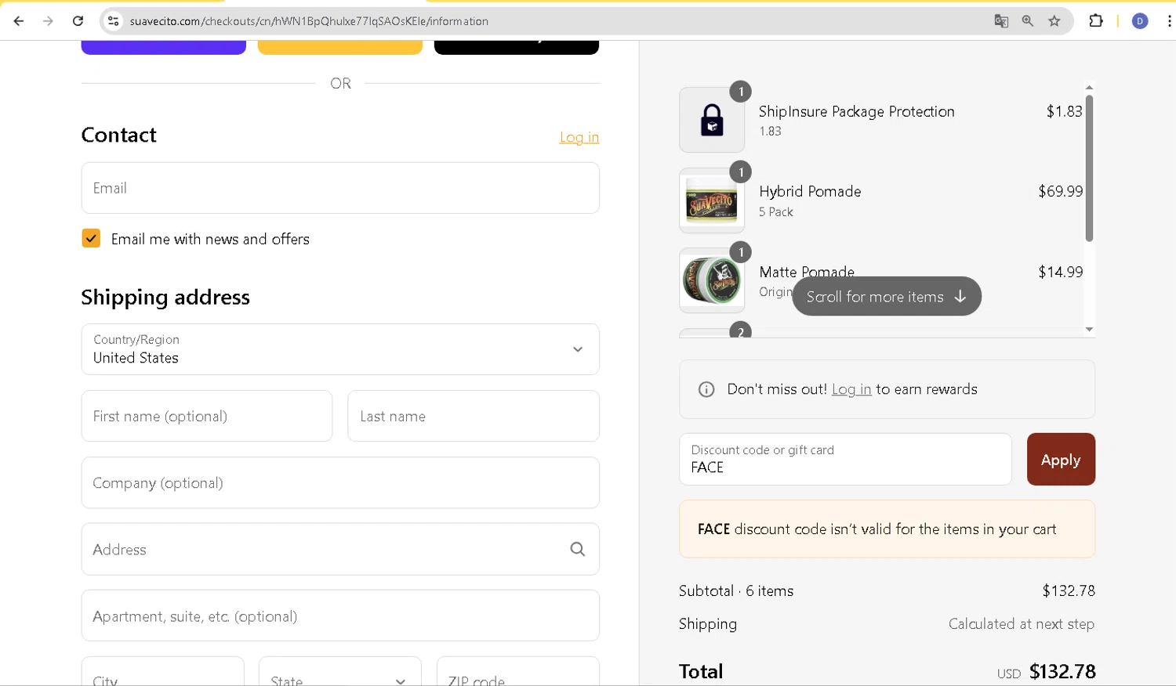1176x686 pixels.
Task: Click Scroll for more items pill
Action: pos(887,297)
